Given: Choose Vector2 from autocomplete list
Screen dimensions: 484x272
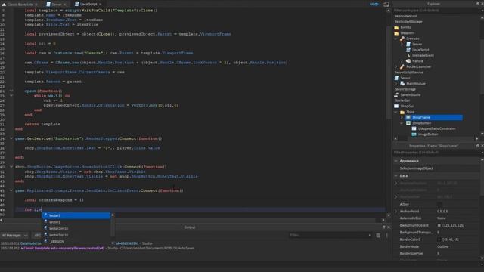Looking at the screenshot, I should click(76, 222).
